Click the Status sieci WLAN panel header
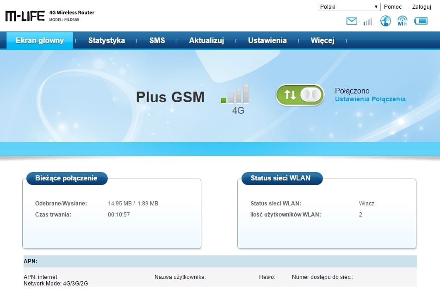Screen dimensions: 440x291 (282, 178)
